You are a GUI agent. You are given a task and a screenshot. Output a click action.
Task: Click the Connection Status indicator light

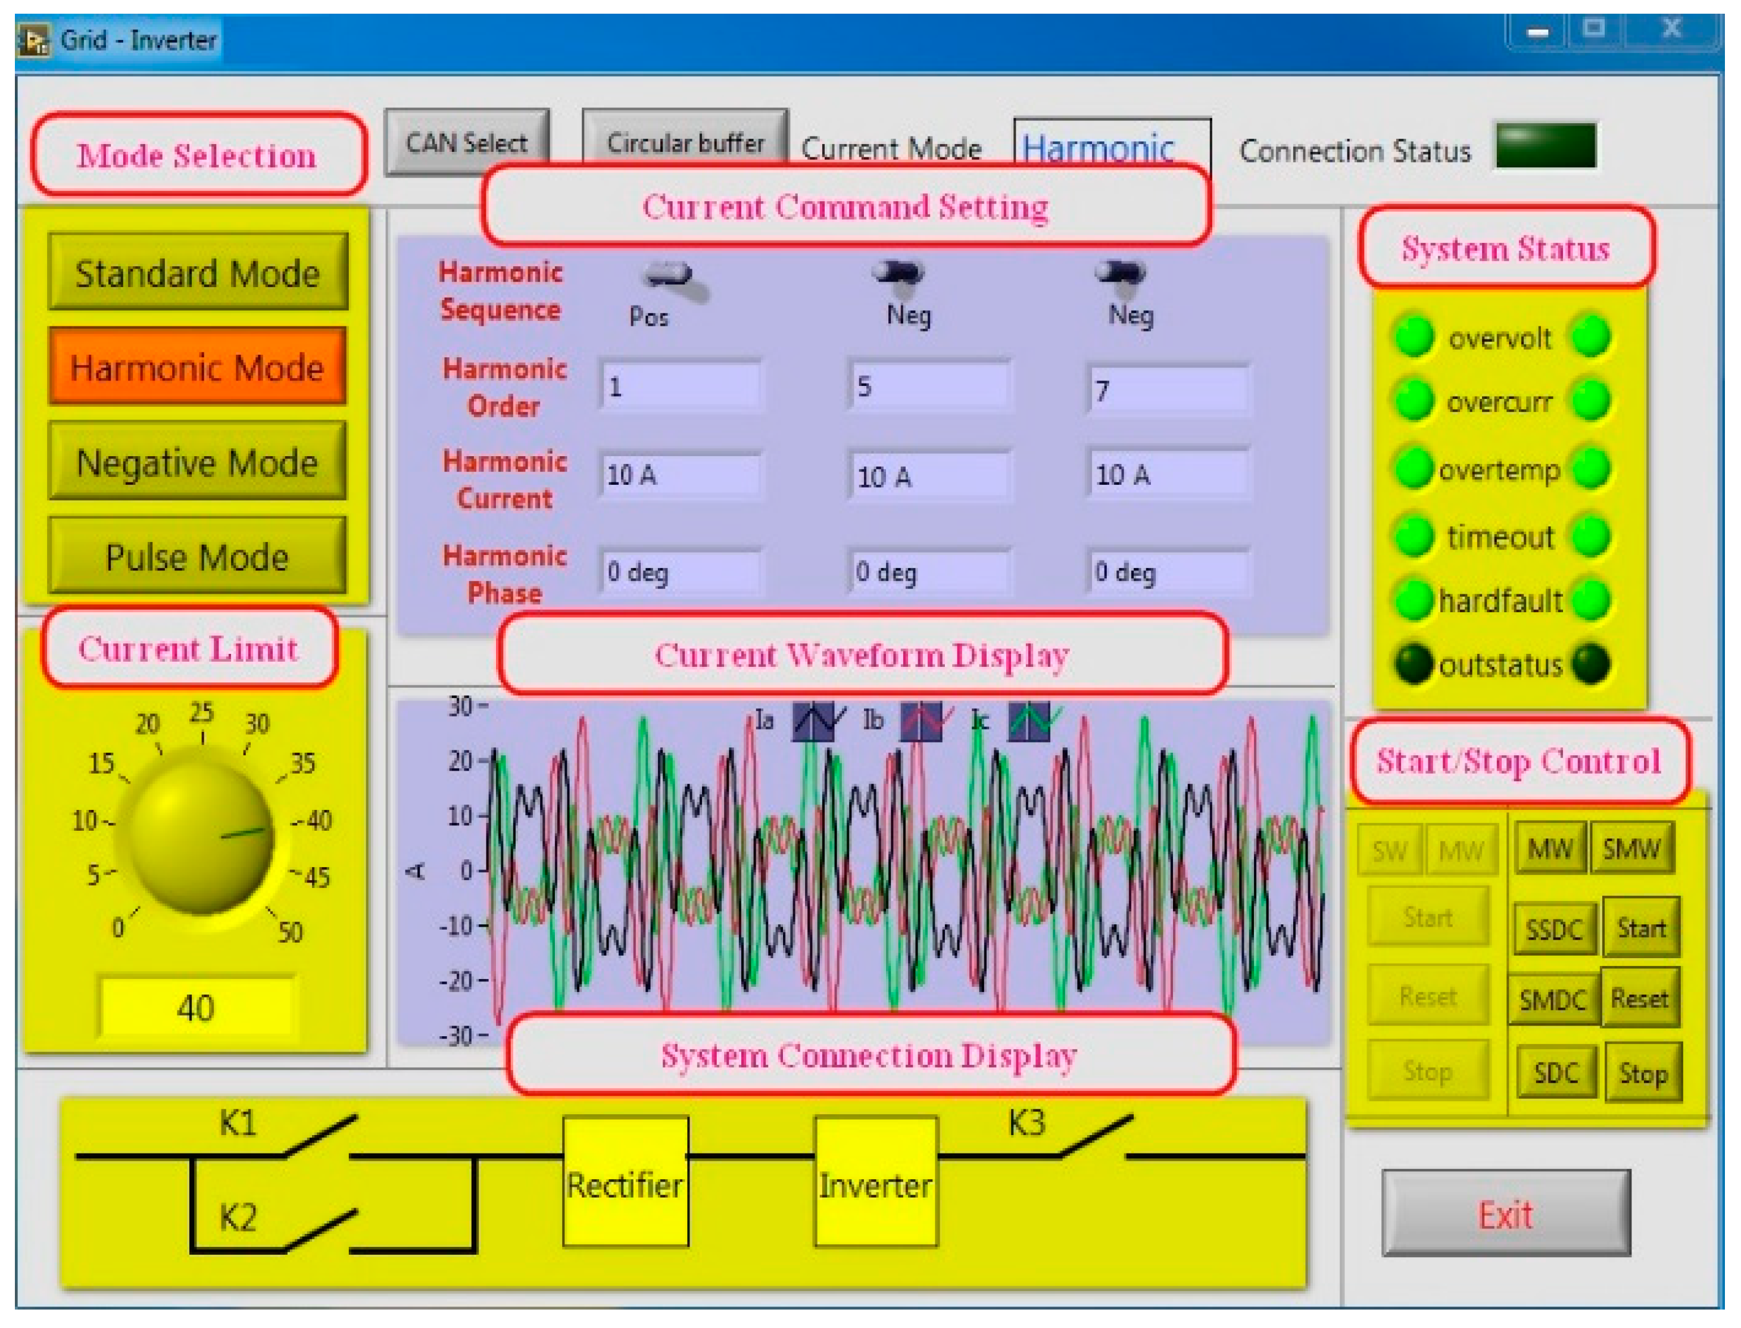[x=1545, y=145]
